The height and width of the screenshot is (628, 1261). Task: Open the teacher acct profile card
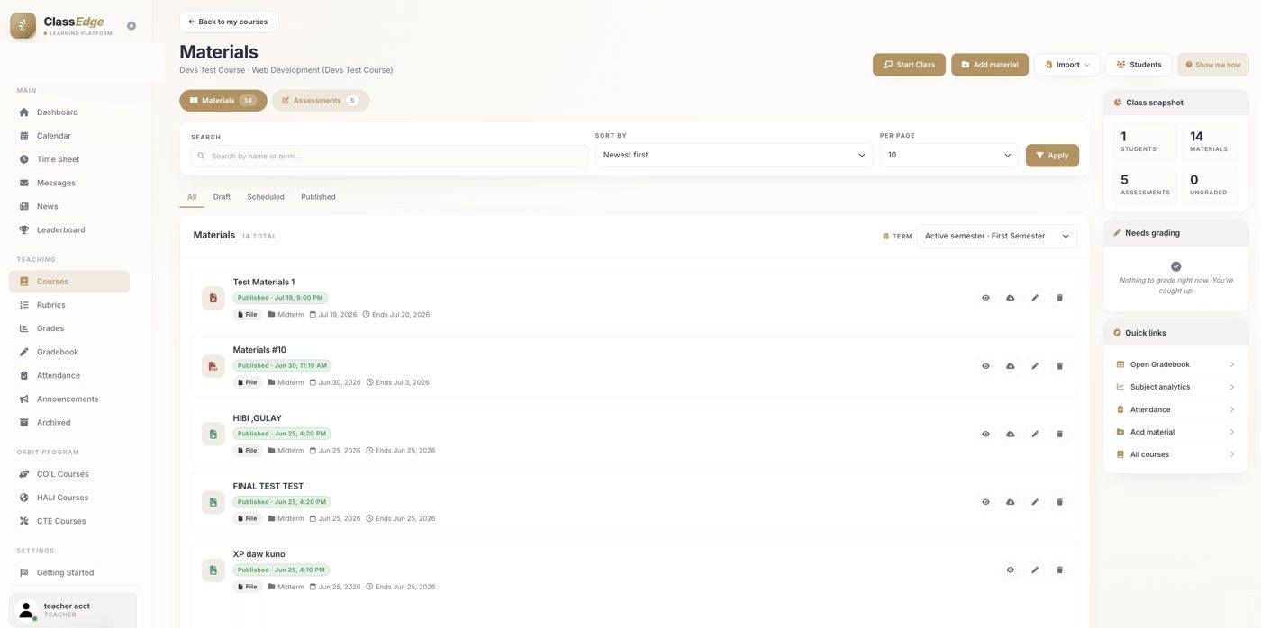(73, 610)
